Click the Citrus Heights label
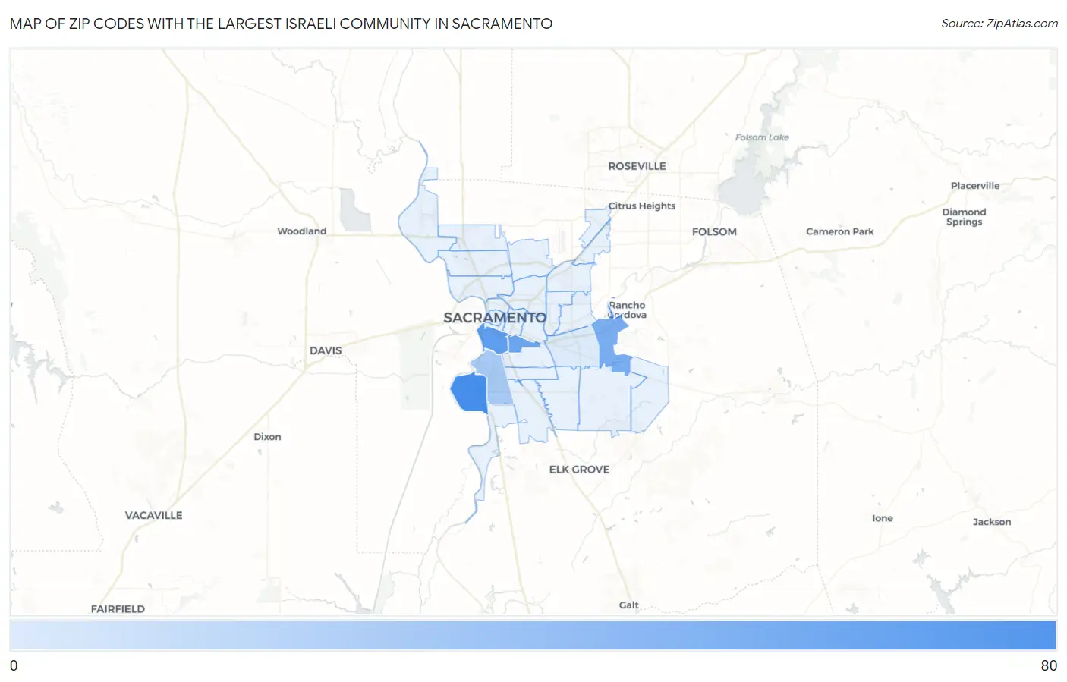This screenshot has height=682, width=1067. click(x=642, y=206)
